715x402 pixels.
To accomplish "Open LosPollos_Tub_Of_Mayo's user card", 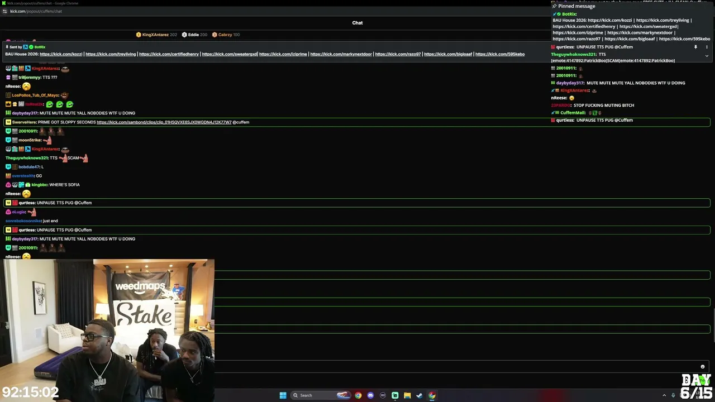I will [35, 95].
